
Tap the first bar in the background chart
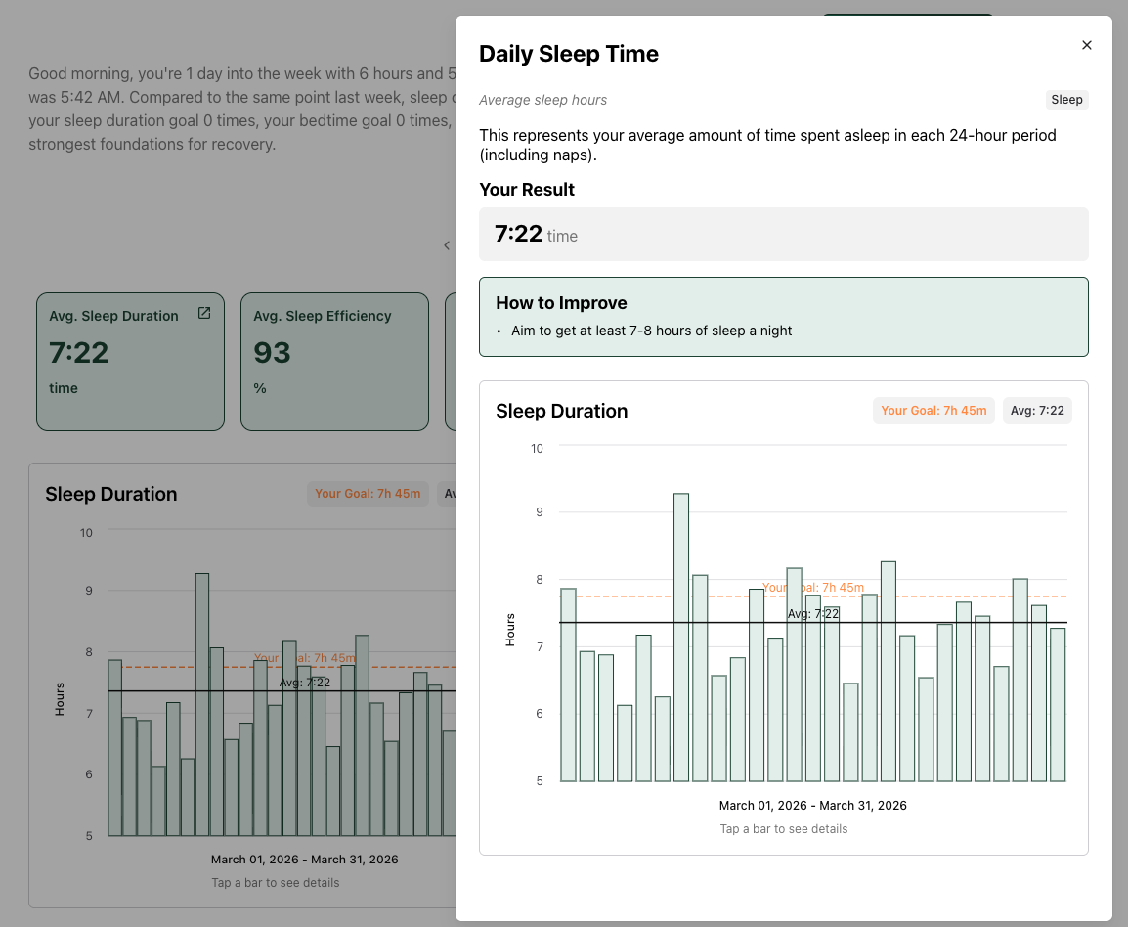(115, 748)
